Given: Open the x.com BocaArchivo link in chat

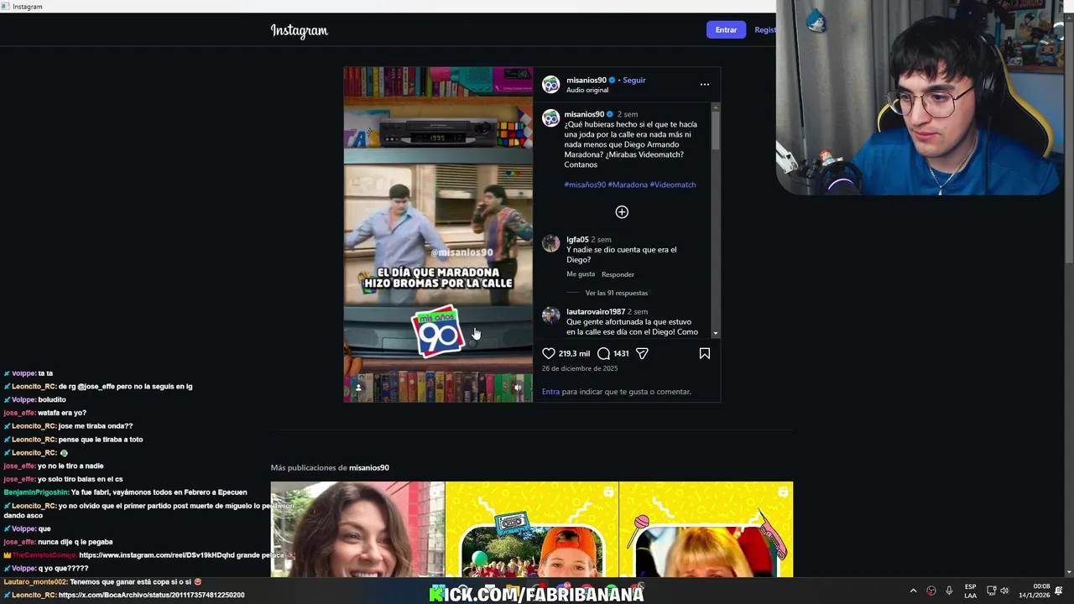Looking at the screenshot, I should (151, 595).
